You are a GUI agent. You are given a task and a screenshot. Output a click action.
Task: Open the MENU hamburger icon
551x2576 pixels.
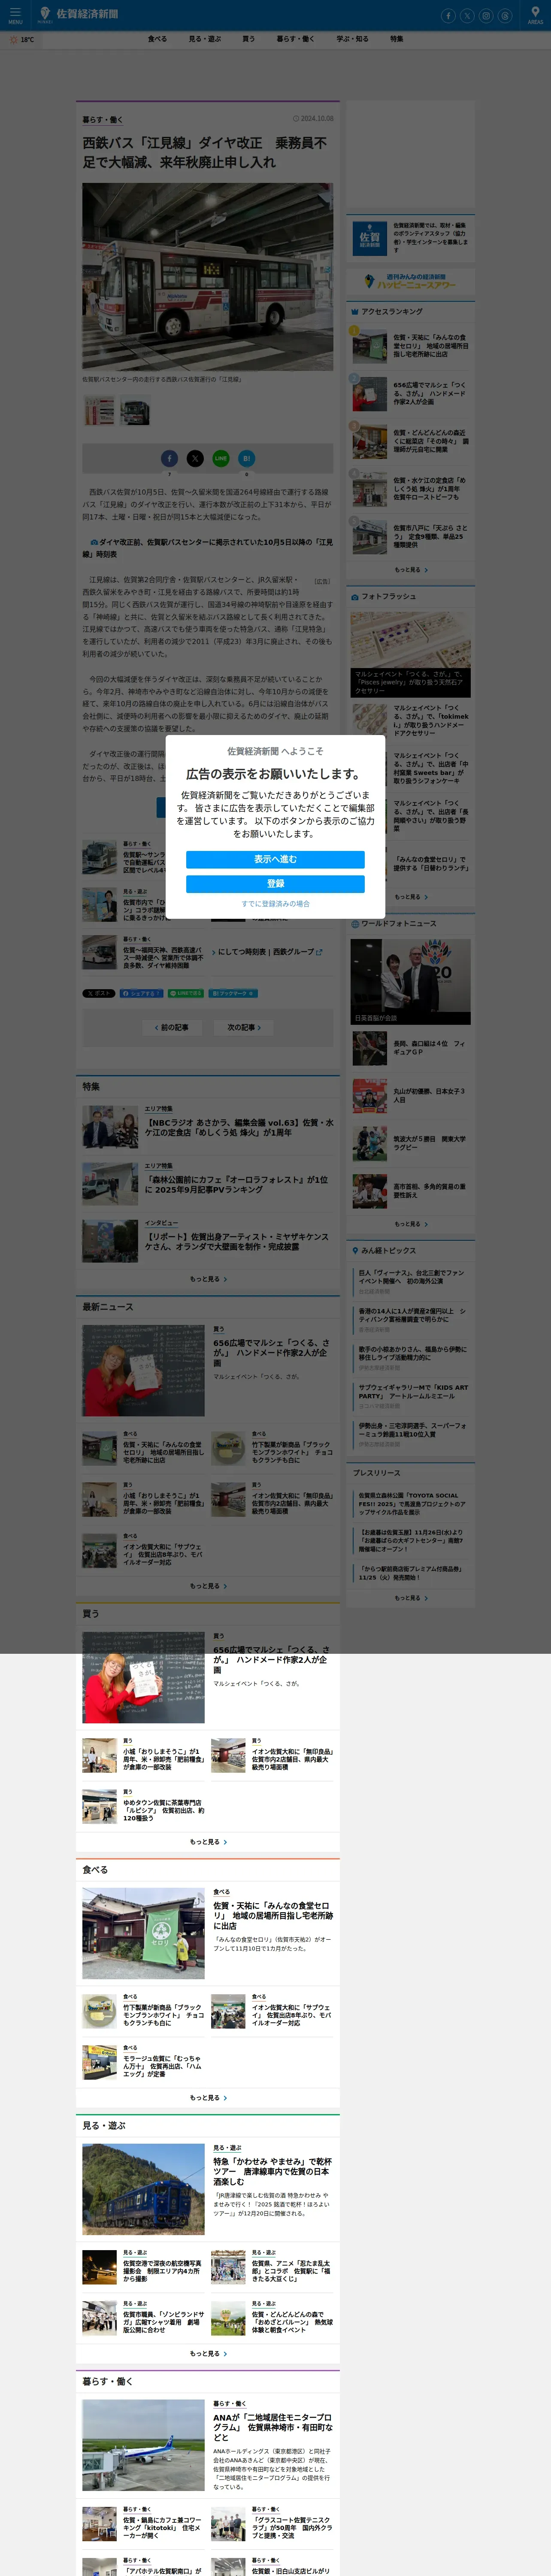tap(15, 15)
